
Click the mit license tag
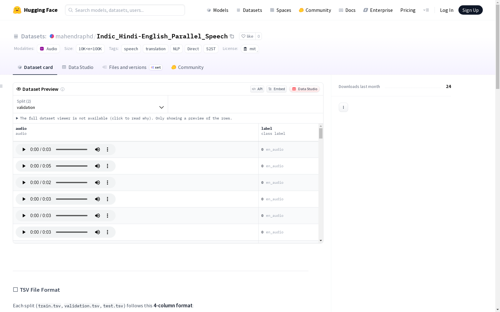coord(250,49)
